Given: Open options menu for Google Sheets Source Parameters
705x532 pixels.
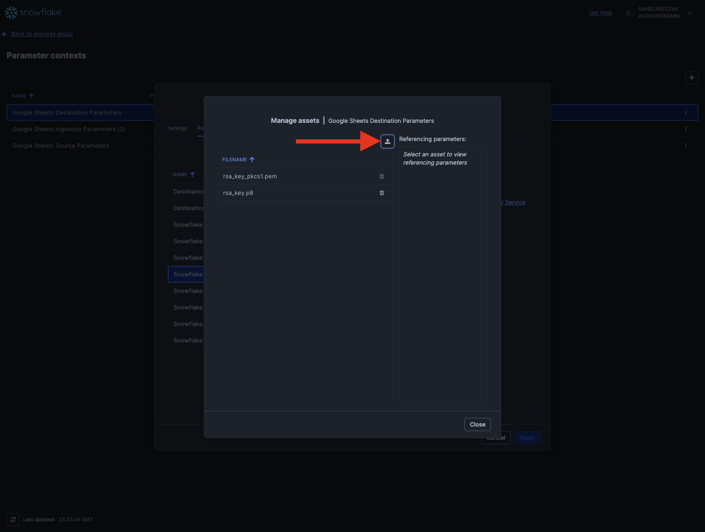Looking at the screenshot, I should click(686, 146).
